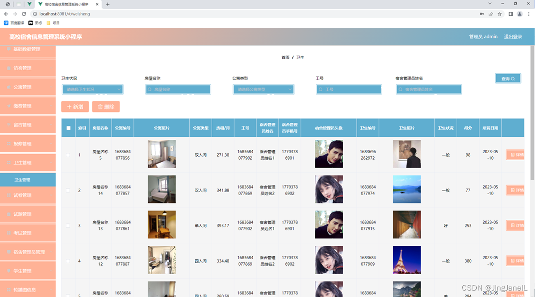The height and width of the screenshot is (297, 535).
Task: Reload the page with refresh icon
Action: pos(24,14)
